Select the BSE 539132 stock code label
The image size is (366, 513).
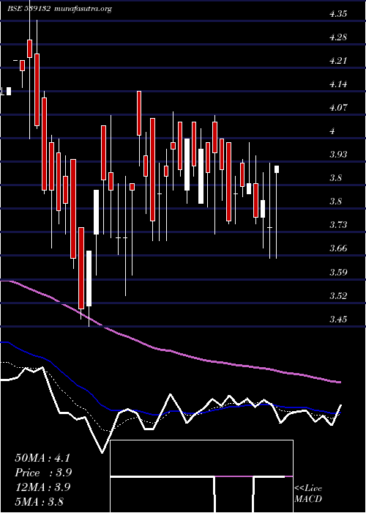tap(29, 9)
